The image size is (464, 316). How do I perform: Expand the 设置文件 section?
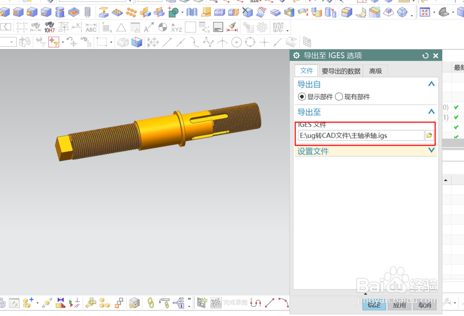(x=432, y=151)
